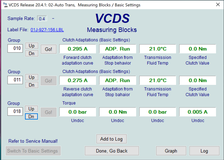Screen dimensions: 224x160
Task: Select 21.0°C fluid temp in Group 010
Action: tap(158, 49)
